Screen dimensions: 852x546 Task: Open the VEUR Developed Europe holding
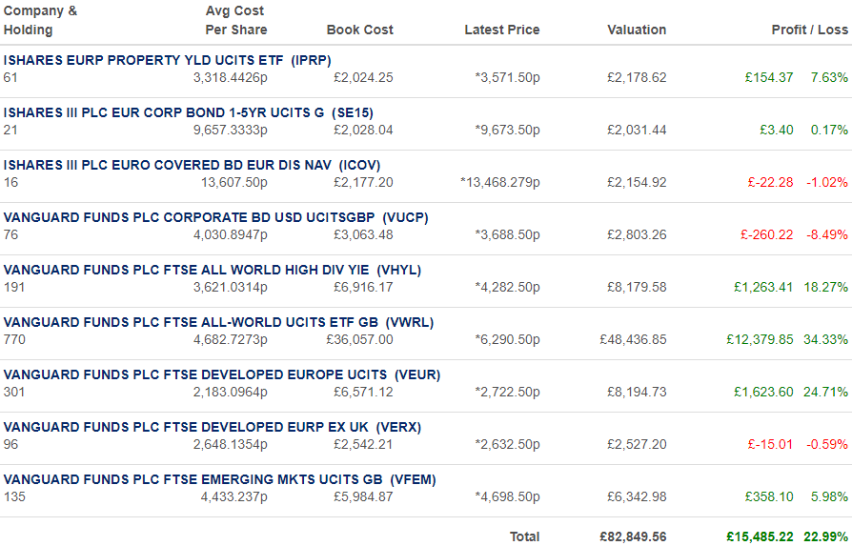[222, 374]
